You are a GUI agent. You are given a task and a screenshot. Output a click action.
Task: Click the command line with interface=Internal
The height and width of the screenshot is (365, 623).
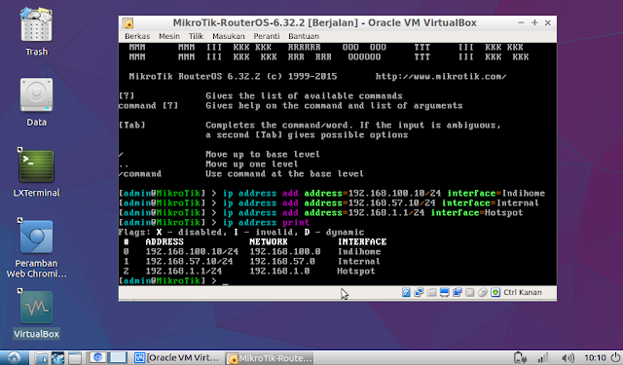[329, 203]
